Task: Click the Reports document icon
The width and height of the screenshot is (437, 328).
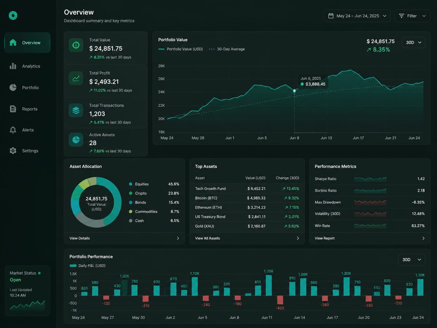Action: (13, 109)
